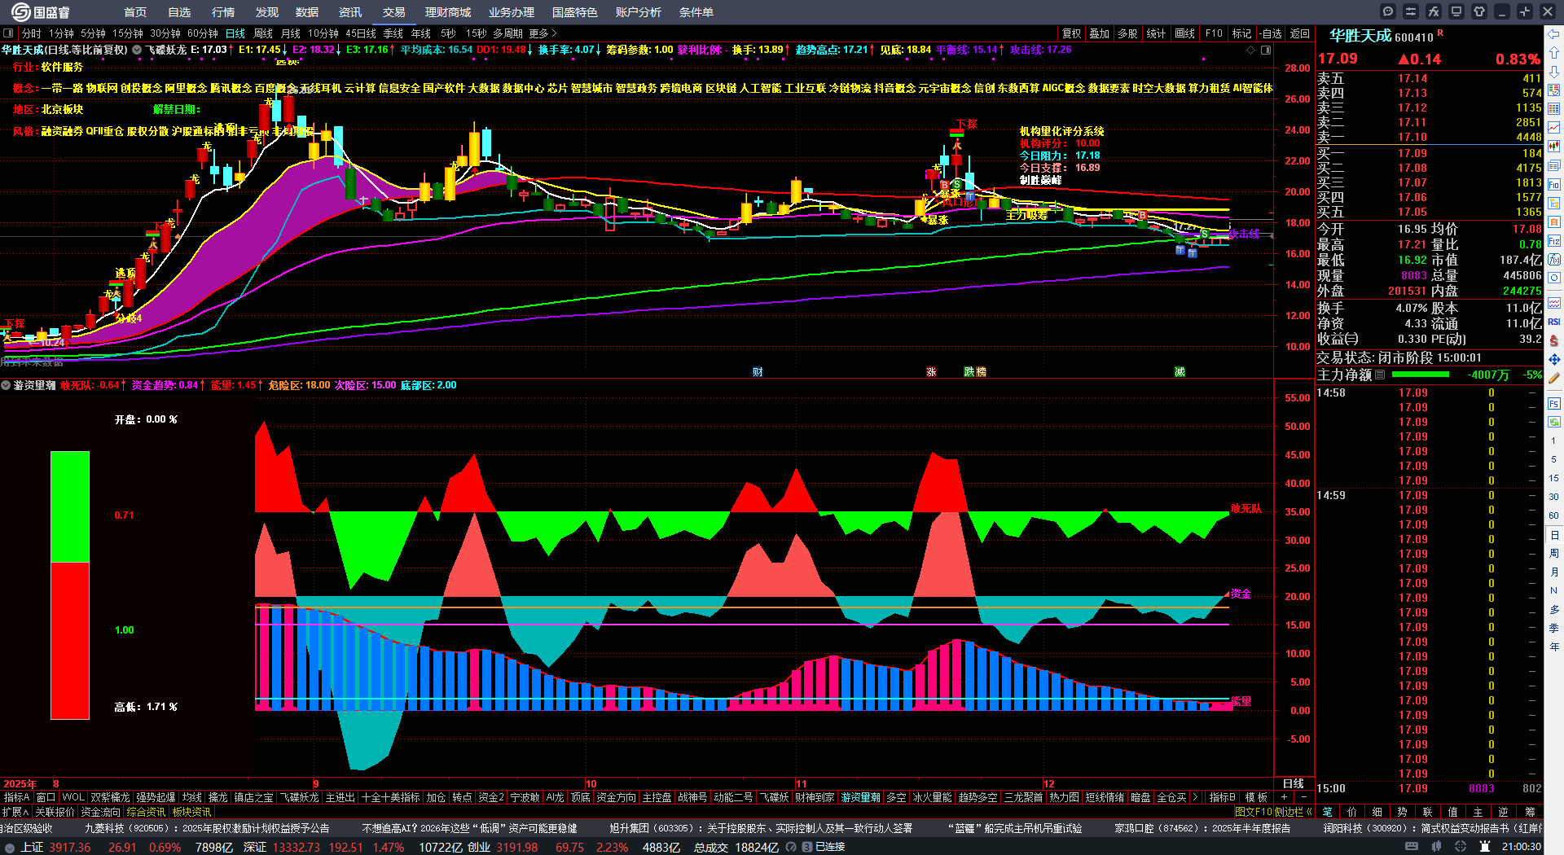Image resolution: width=1564 pixels, height=855 pixels.
Task: Click the 统计 button
Action: [x=1156, y=33]
